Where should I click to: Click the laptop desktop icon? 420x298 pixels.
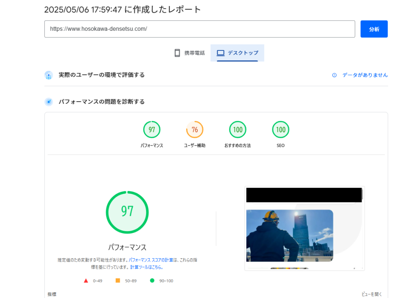click(x=220, y=53)
